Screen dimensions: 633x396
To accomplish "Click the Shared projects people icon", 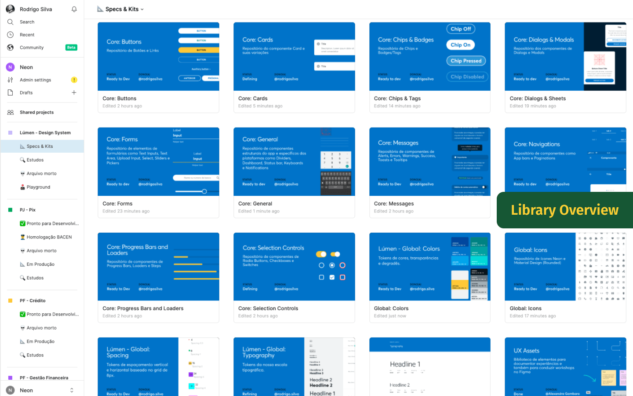I will tap(10, 113).
